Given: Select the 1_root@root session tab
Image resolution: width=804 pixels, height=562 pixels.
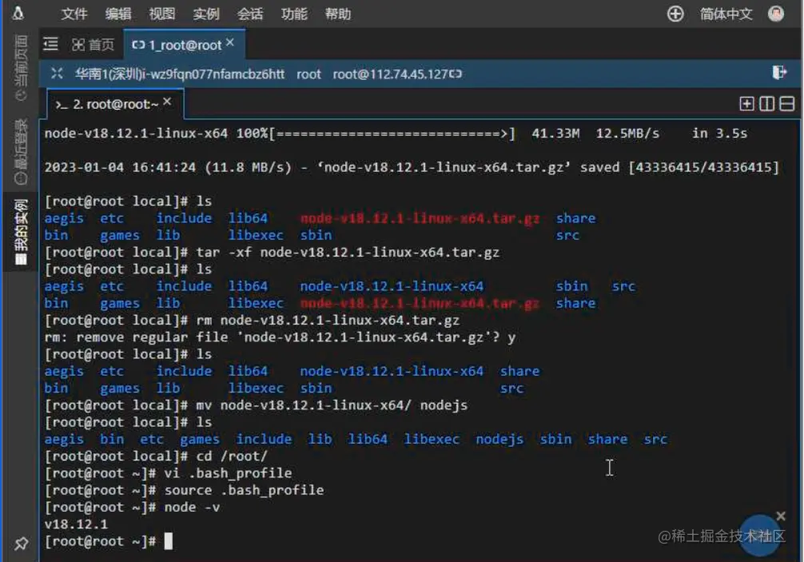Looking at the screenshot, I should click(177, 45).
